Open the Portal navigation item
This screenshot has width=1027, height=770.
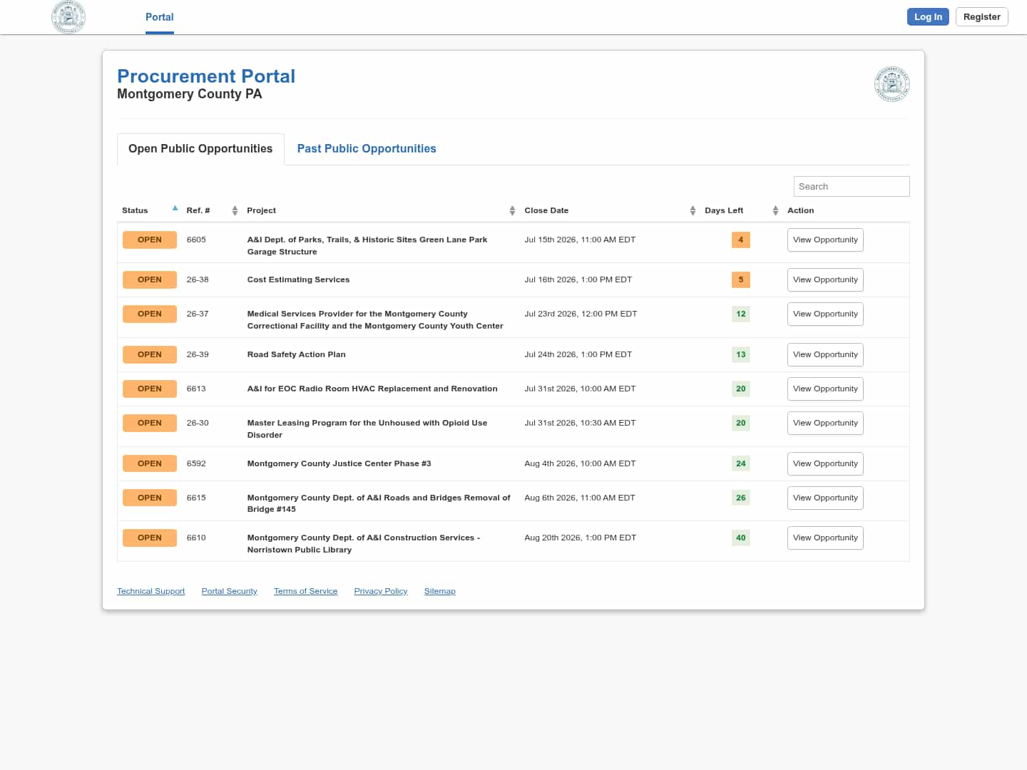(x=160, y=17)
